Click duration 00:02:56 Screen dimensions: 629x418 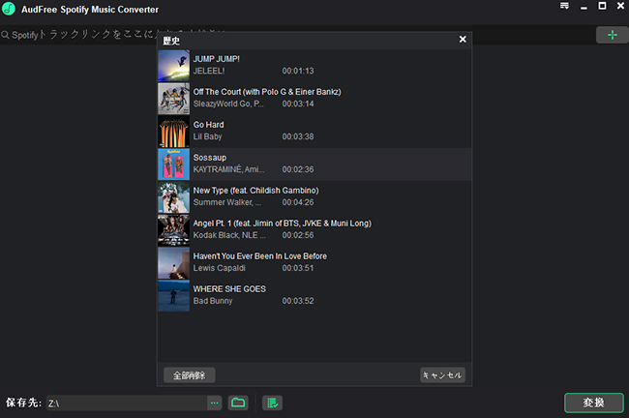tap(298, 235)
